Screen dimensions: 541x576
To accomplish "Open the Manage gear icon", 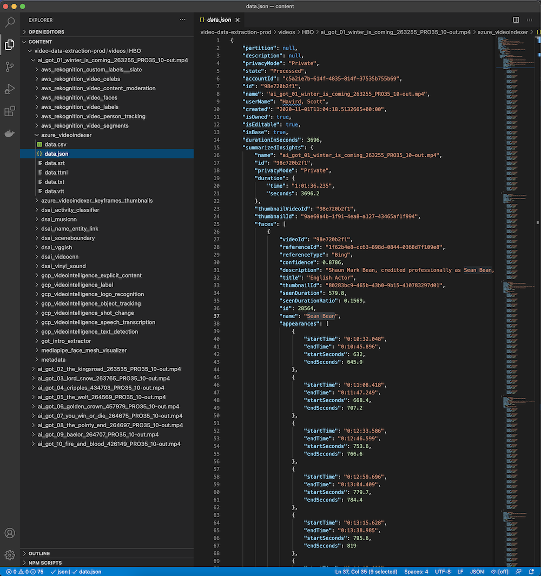I will point(10,555).
